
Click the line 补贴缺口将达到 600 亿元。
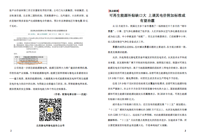pos(121,99)
